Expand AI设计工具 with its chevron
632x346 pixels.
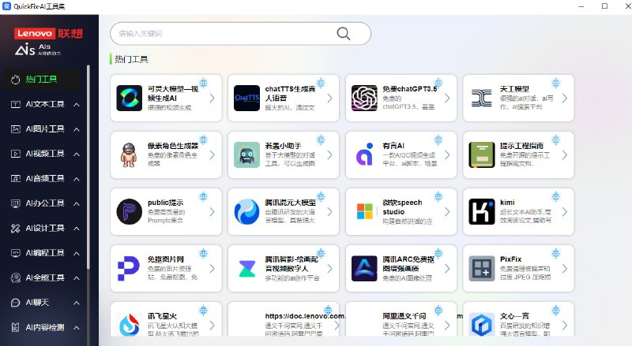[77, 229]
